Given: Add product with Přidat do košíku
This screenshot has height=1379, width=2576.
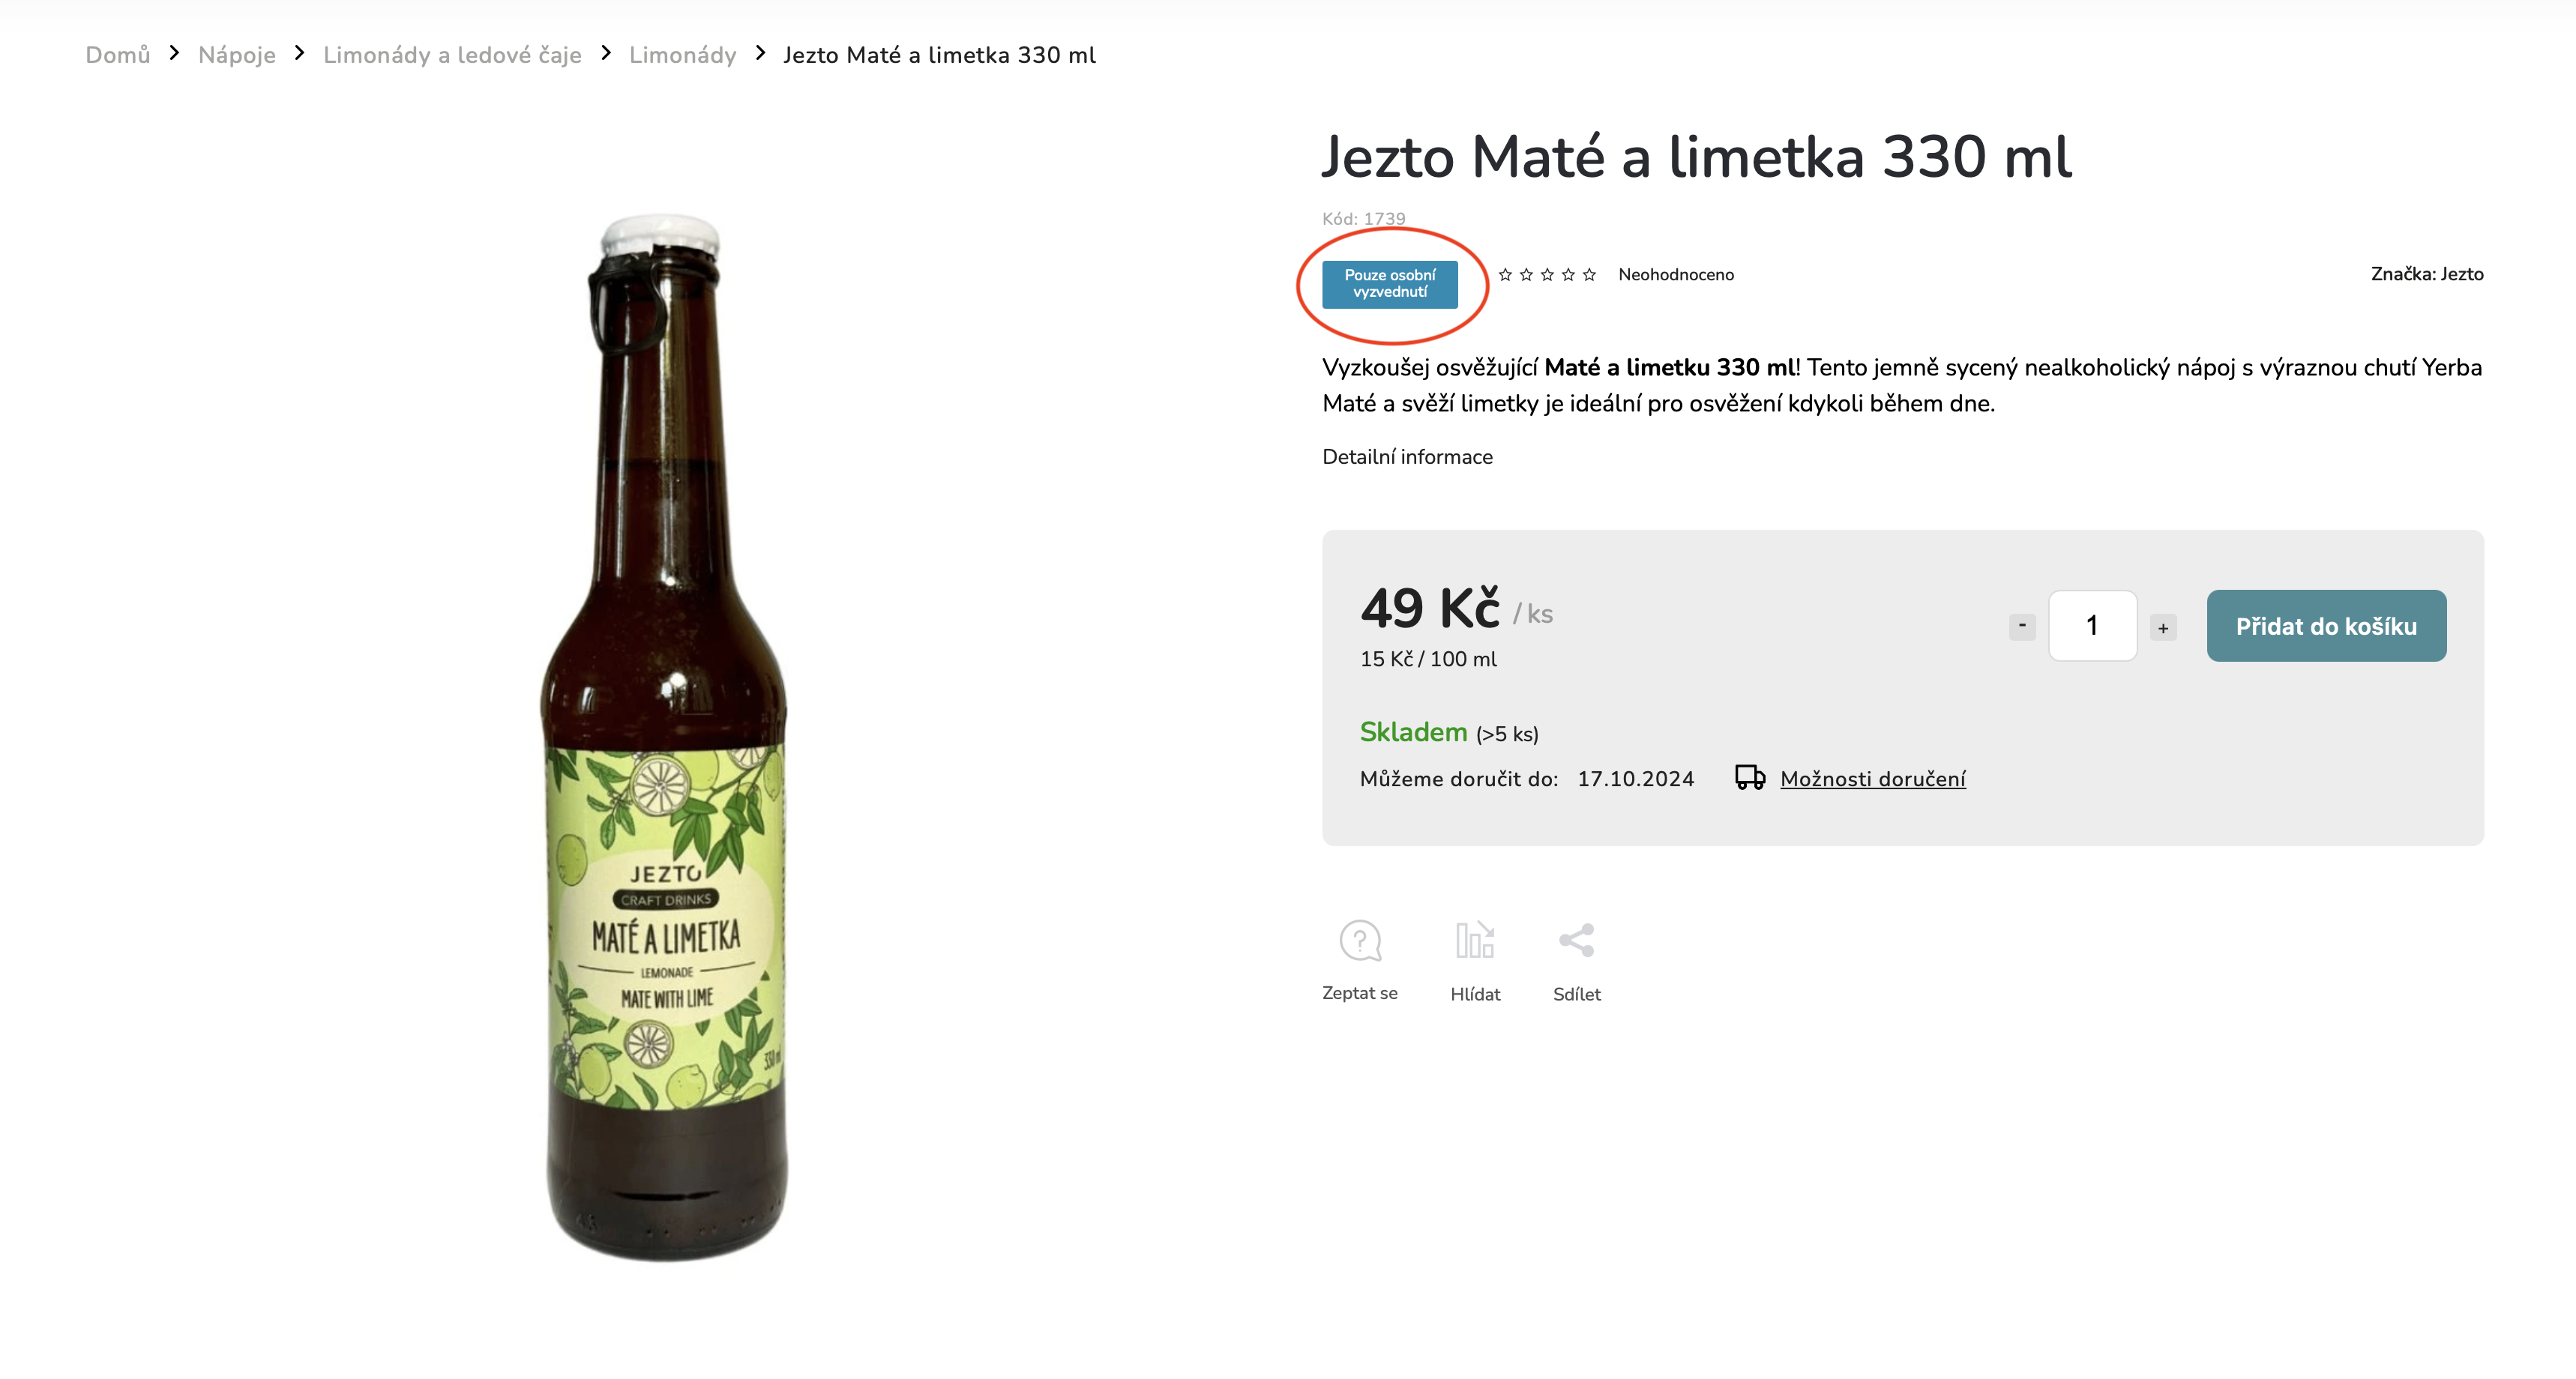Looking at the screenshot, I should (2326, 625).
